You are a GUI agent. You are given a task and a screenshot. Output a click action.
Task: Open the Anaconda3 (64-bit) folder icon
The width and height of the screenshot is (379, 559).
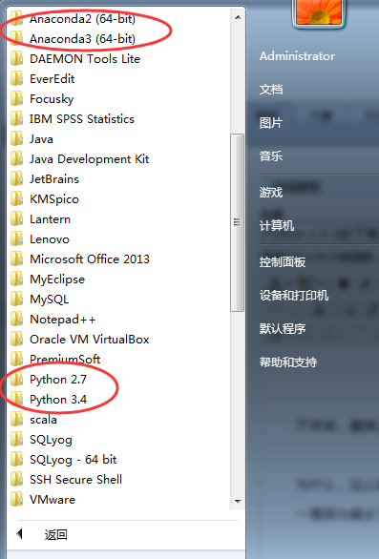point(16,38)
